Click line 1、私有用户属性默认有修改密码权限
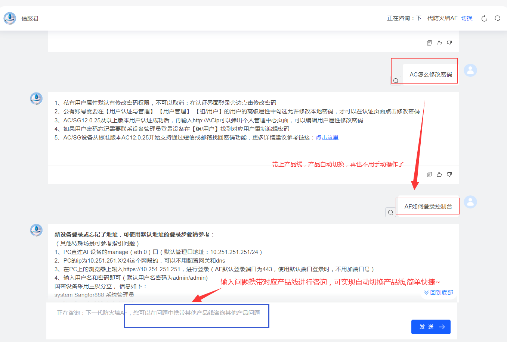The height and width of the screenshot is (342, 507). 166,103
